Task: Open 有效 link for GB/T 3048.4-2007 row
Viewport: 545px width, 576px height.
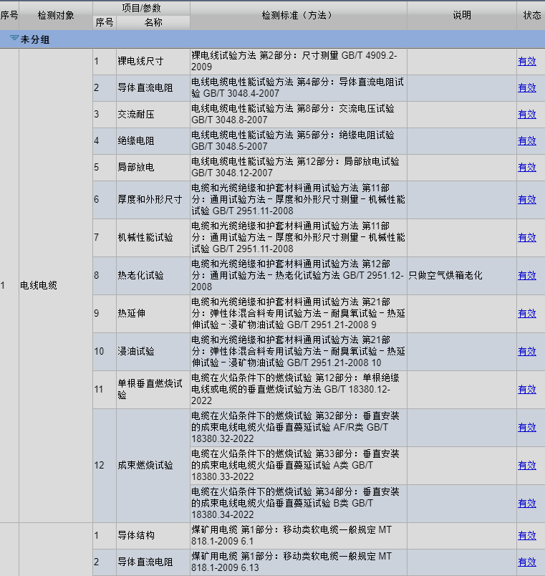Action: pyautogui.click(x=526, y=88)
